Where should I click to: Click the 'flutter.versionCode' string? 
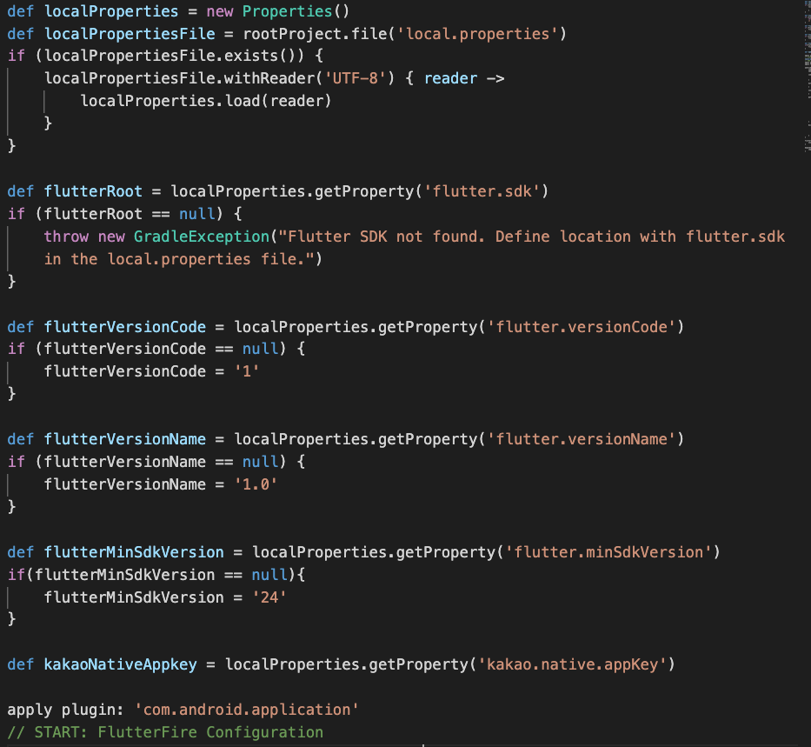coord(582,326)
